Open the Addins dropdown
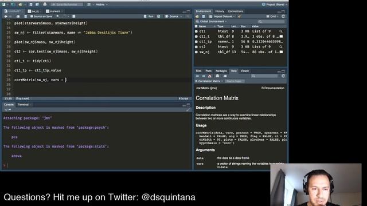This screenshot has height=206, width=367. [x=101, y=5]
